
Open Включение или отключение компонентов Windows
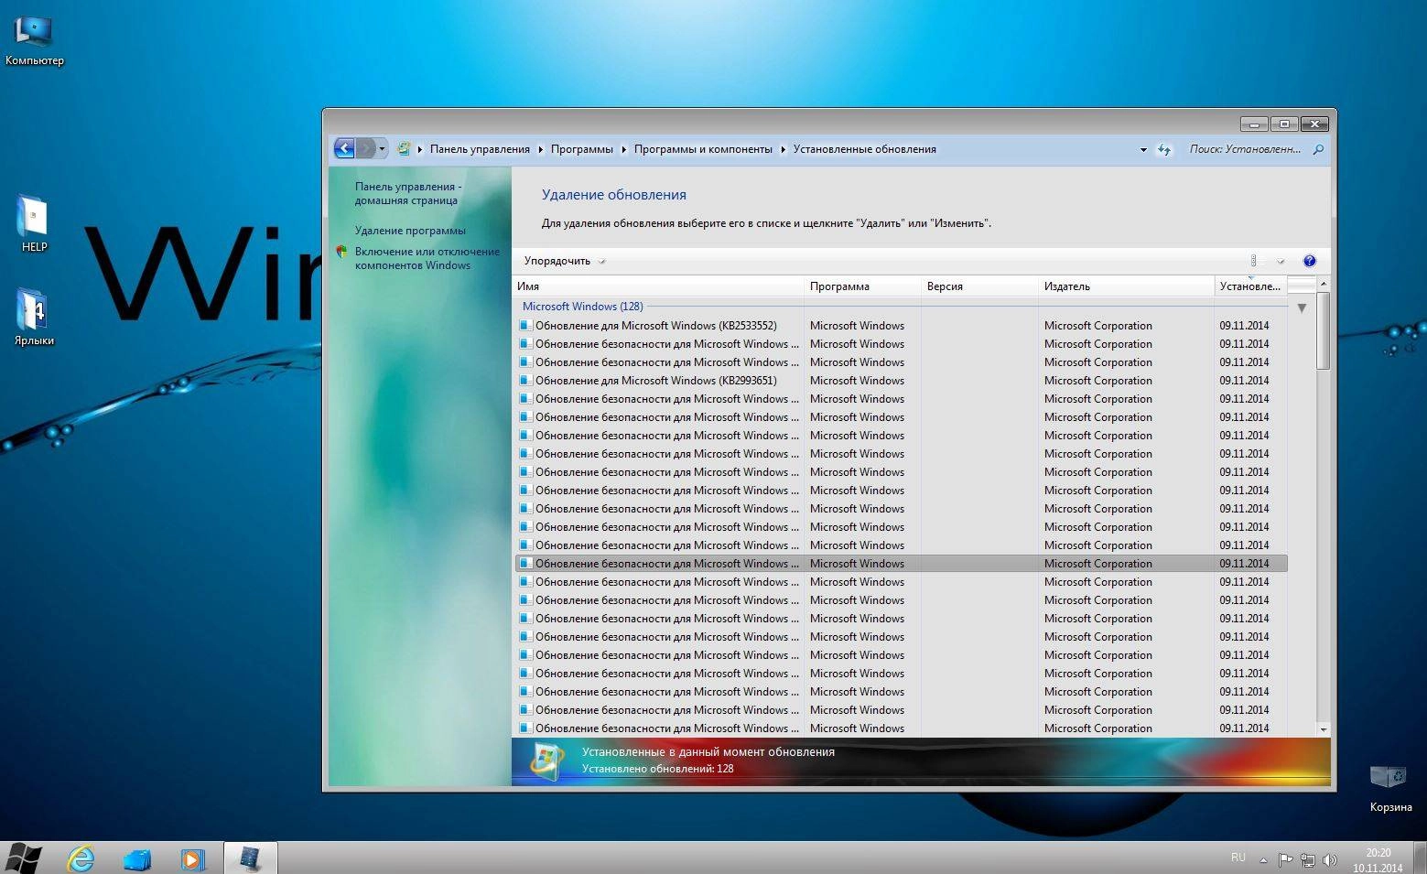point(427,258)
